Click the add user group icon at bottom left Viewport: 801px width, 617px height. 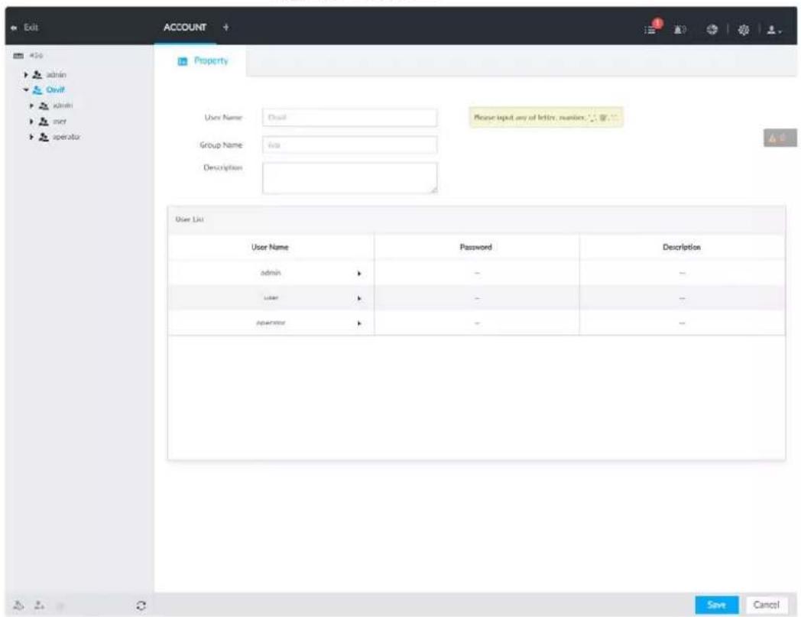18,606
